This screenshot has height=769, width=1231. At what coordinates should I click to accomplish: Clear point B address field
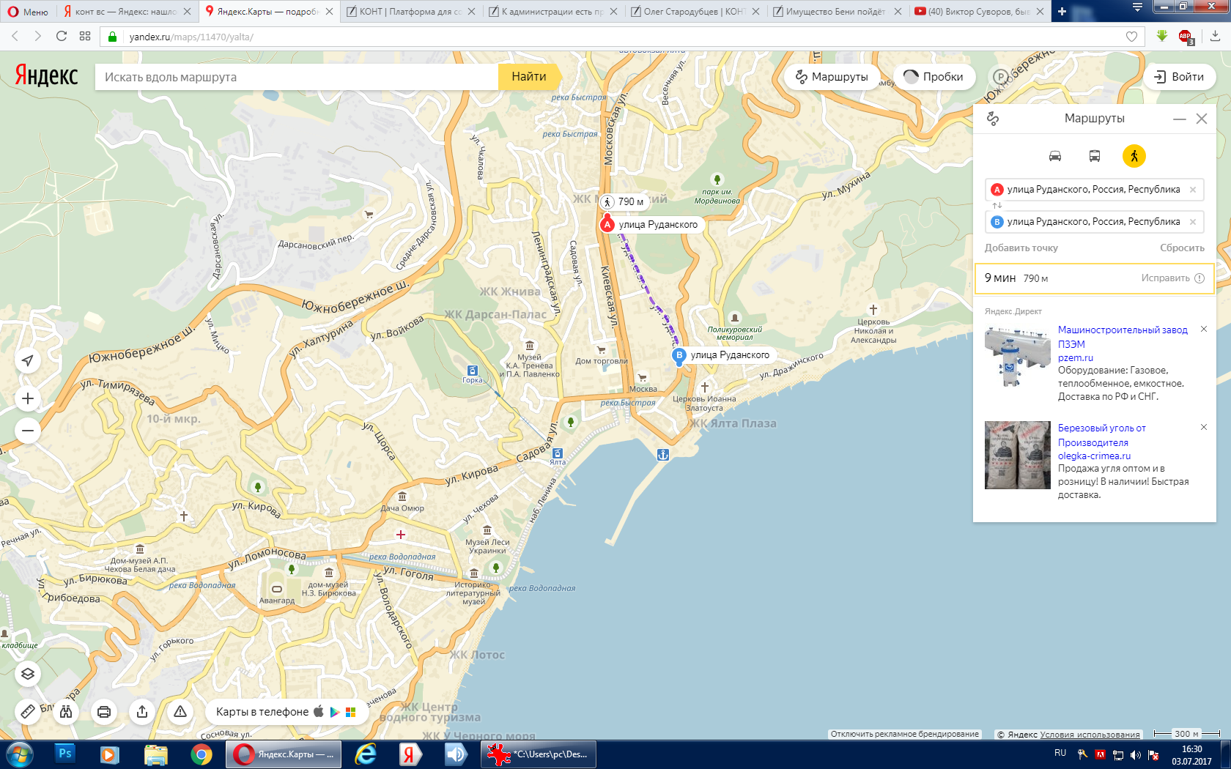click(1193, 222)
